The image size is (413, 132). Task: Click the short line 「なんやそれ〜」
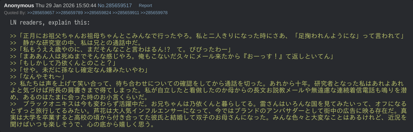pyautogui.click(x=40, y=77)
